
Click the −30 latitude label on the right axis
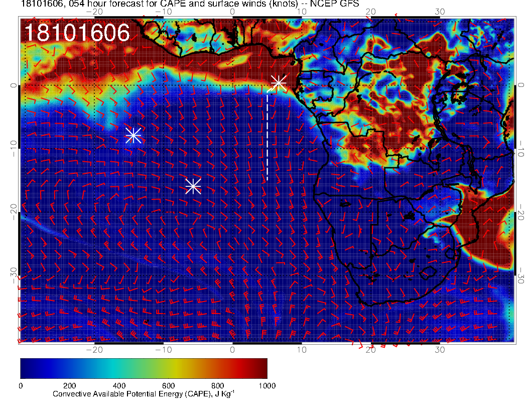click(521, 275)
